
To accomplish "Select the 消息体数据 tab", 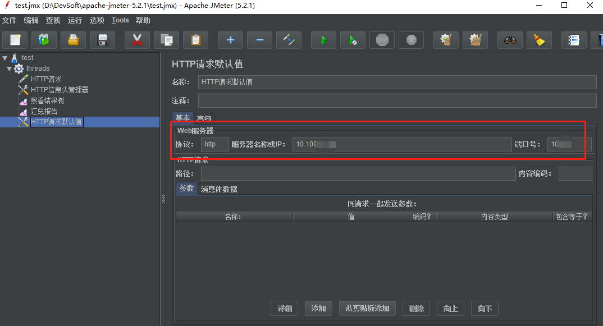I will 219,189.
